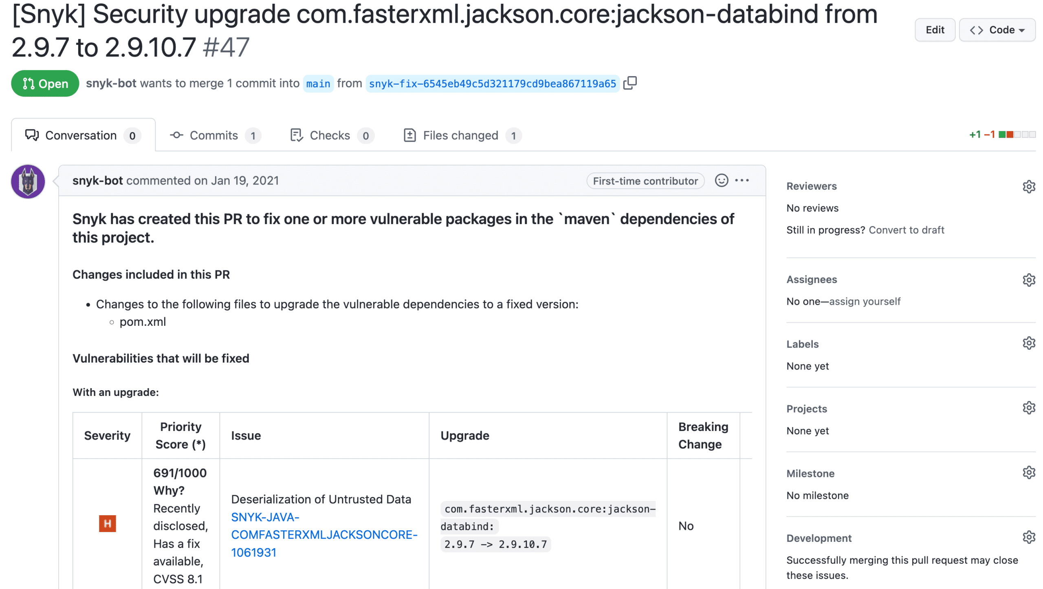Click Convert to draft link
The image size is (1043, 589).
coord(906,230)
